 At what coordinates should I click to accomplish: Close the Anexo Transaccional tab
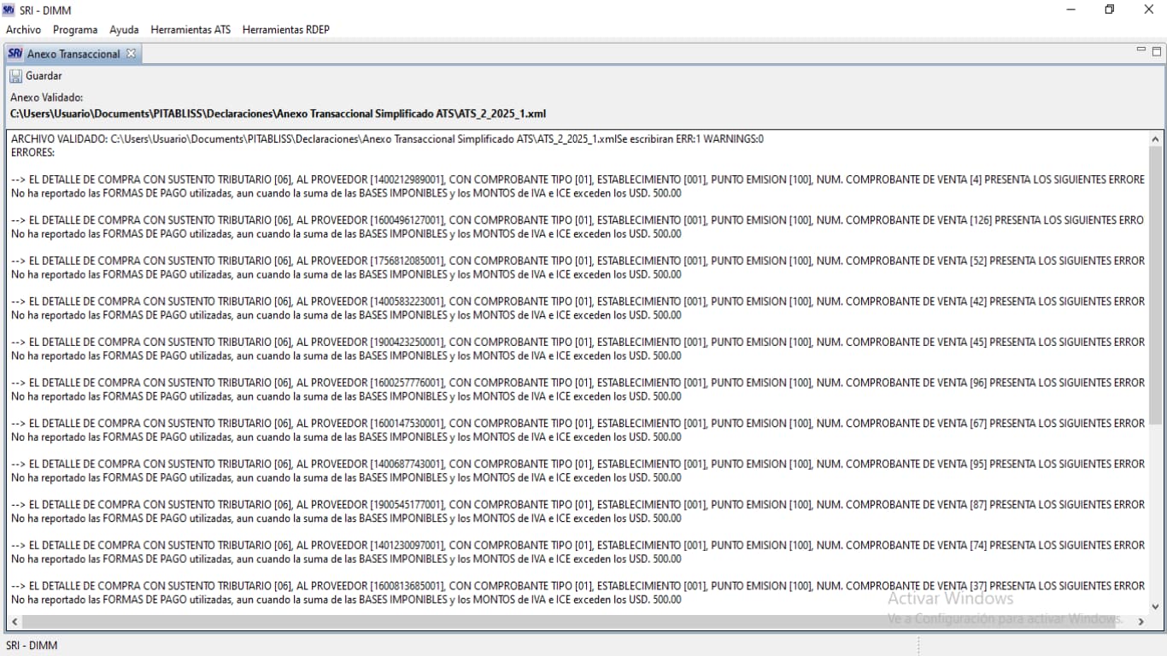[x=131, y=54]
